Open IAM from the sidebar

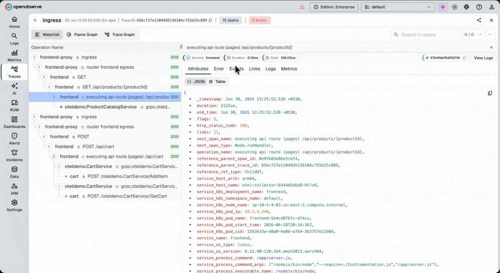click(x=14, y=189)
